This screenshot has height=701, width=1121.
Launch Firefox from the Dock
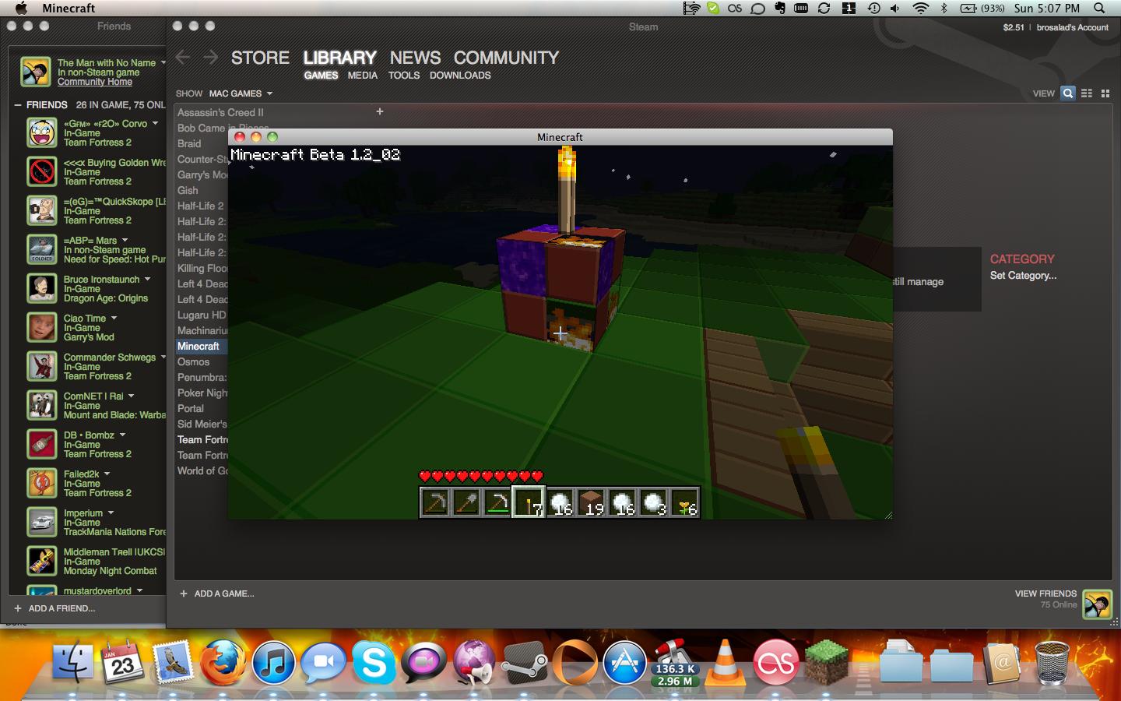[223, 663]
